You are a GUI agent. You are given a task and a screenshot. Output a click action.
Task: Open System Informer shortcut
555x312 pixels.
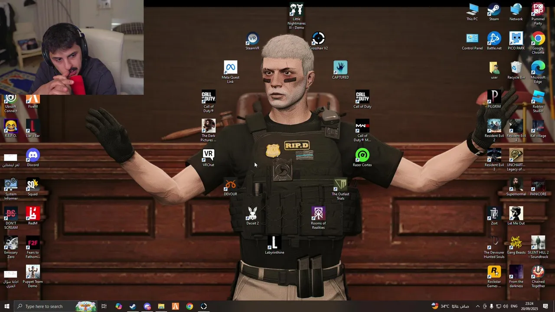coord(11,189)
